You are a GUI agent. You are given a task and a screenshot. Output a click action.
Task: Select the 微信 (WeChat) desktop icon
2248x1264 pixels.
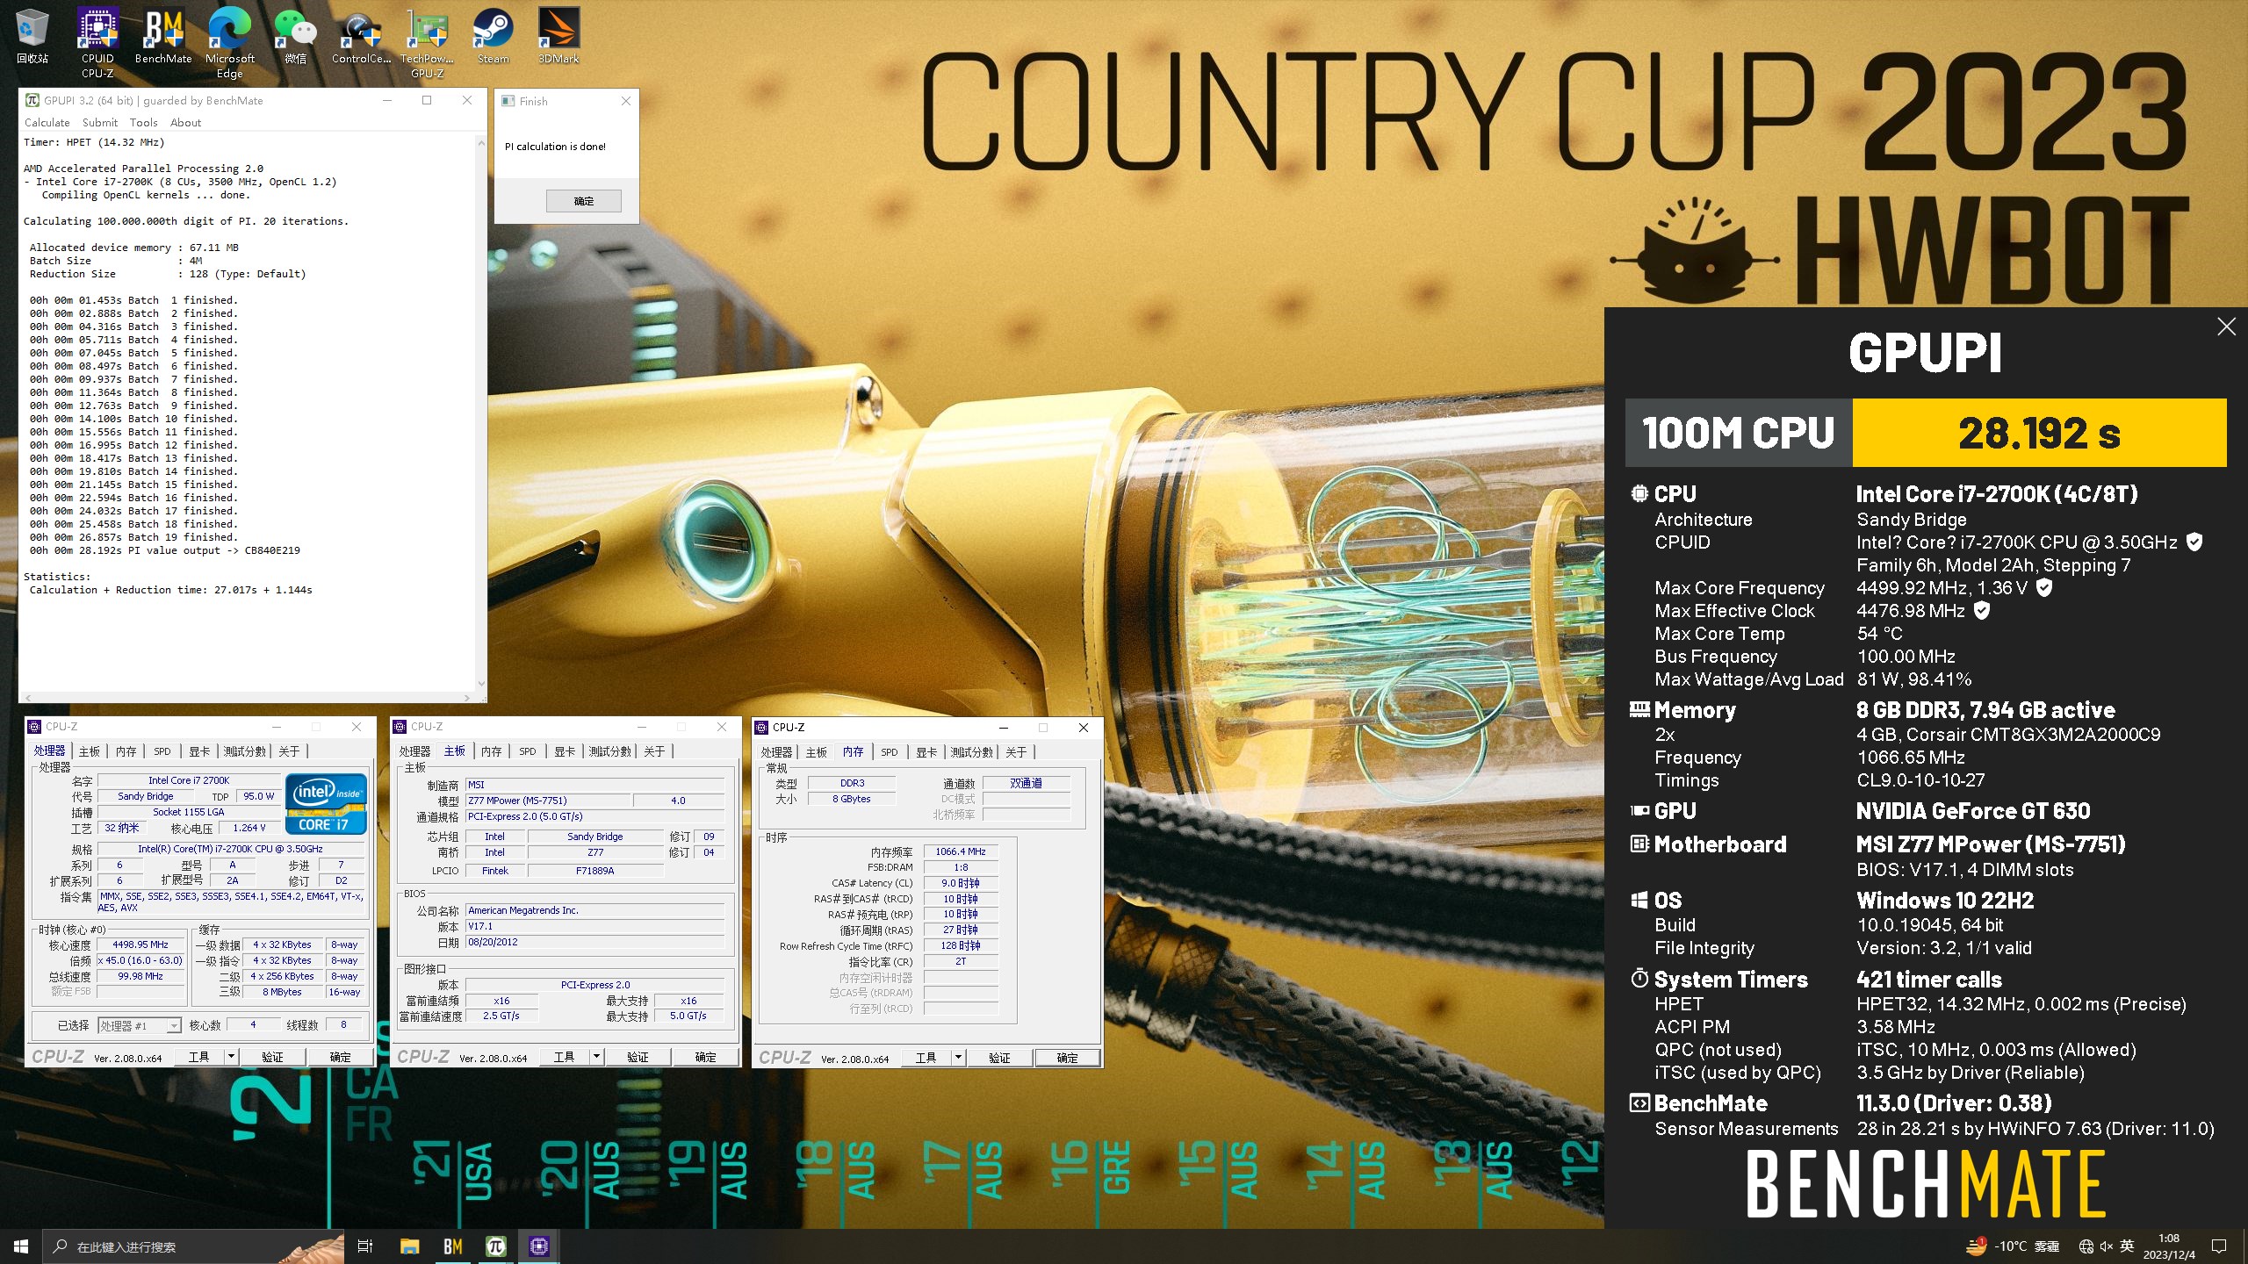click(x=295, y=35)
